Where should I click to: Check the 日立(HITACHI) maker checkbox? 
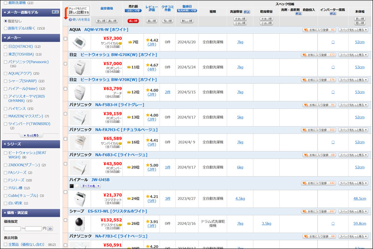coord(5,47)
